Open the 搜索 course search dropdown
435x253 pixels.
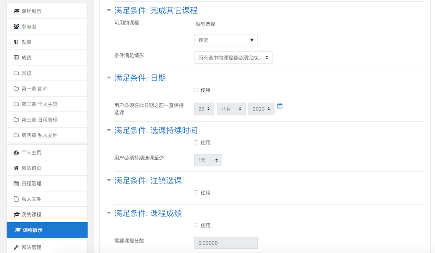coord(226,40)
